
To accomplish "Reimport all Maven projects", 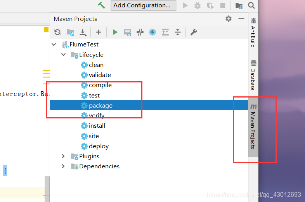I will point(57,32).
